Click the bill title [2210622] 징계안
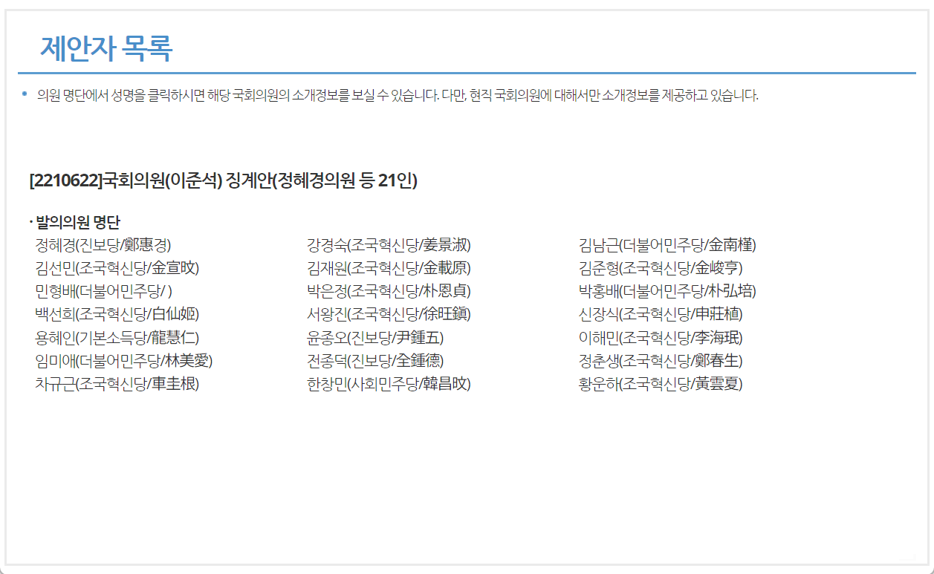The width and height of the screenshot is (934, 574). 223,180
